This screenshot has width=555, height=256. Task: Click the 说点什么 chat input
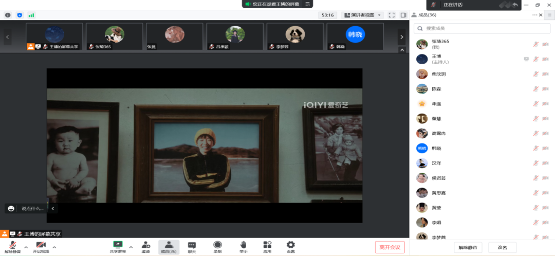point(32,209)
